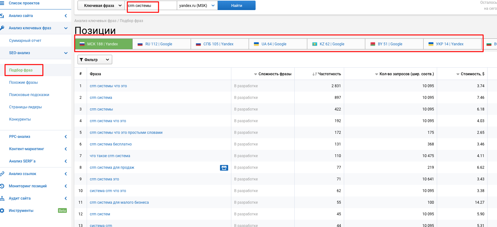497x227 pixels.
Task: Switch to МСК 188 | Yandex tab
Action: pos(104,44)
